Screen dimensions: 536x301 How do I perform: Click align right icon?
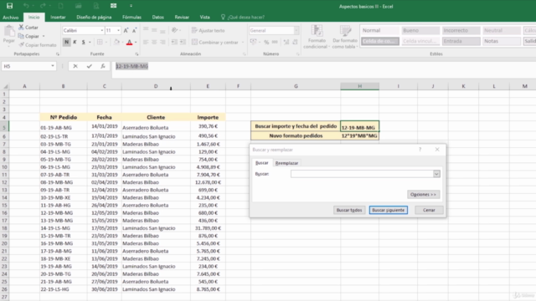pos(162,42)
